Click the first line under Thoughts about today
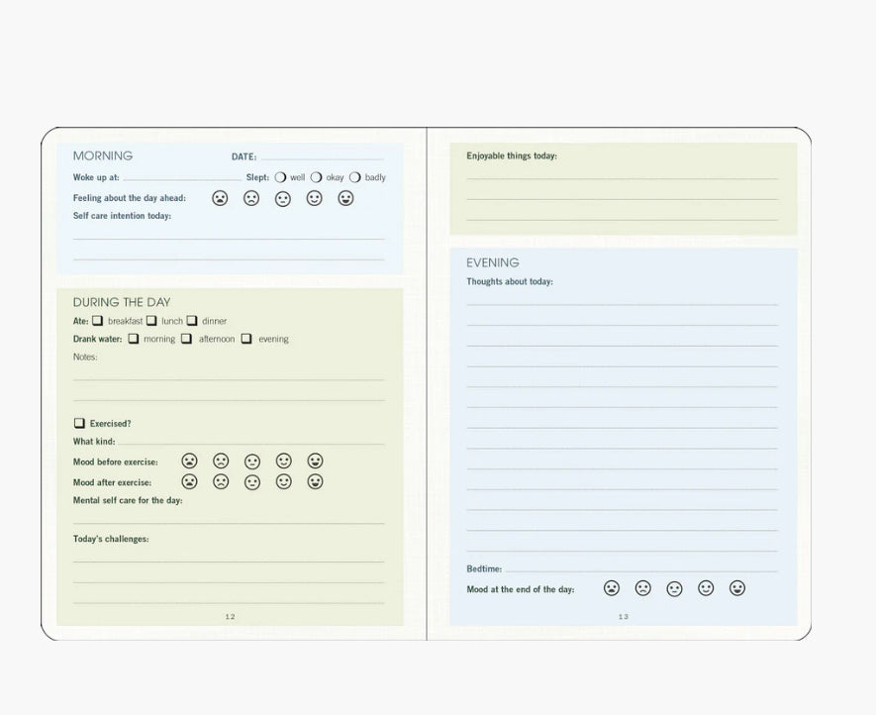Image resolution: width=876 pixels, height=715 pixels. tap(622, 302)
